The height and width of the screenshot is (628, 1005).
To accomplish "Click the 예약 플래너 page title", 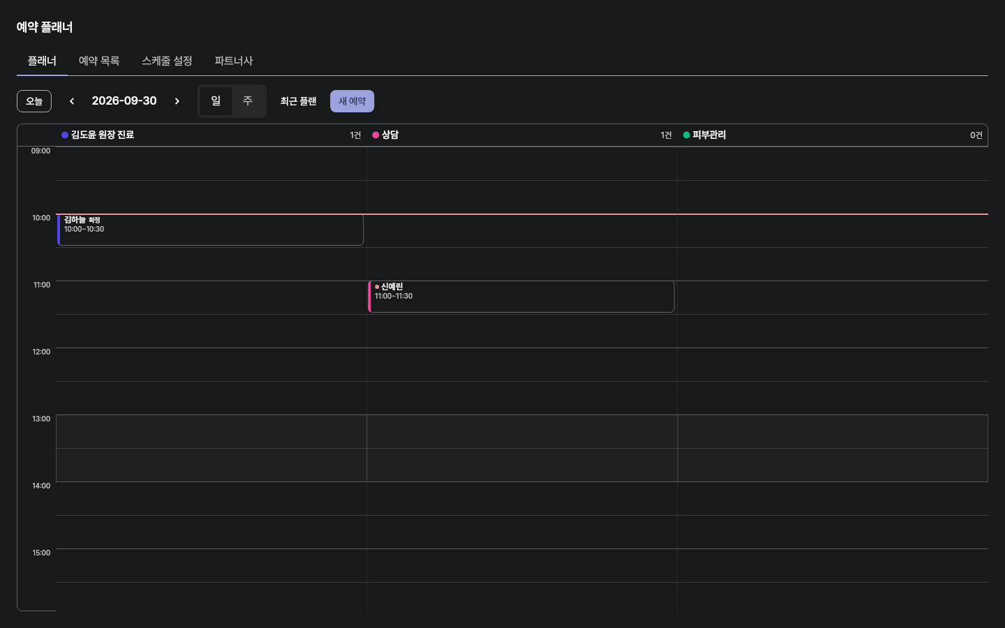I will (45, 27).
